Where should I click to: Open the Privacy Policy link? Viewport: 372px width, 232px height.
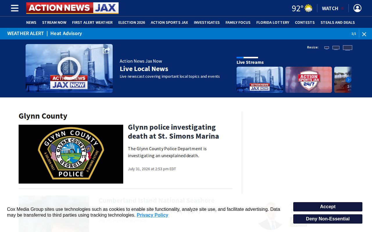coord(152,215)
